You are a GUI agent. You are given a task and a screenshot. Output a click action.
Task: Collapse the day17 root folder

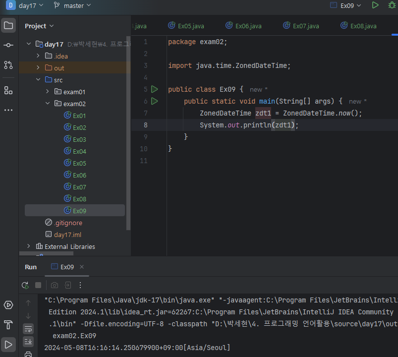[x=29, y=44]
